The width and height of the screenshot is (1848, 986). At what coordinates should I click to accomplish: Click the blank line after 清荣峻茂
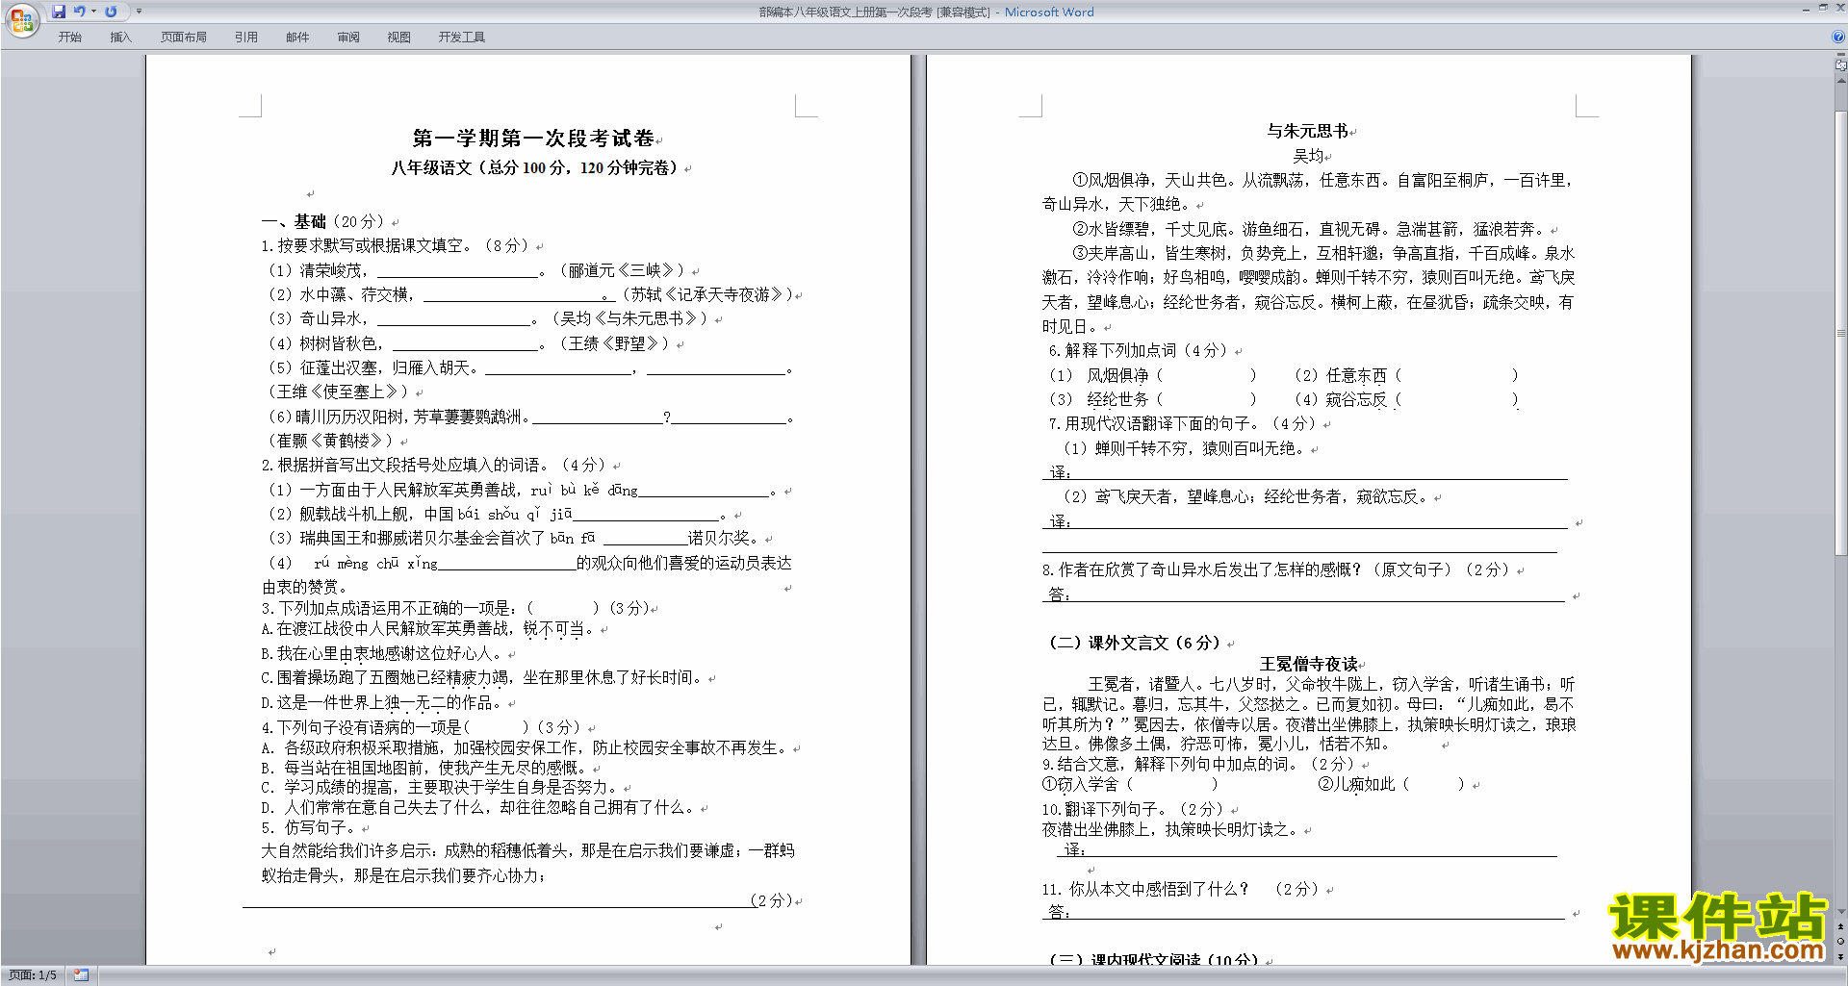pyautogui.click(x=457, y=271)
